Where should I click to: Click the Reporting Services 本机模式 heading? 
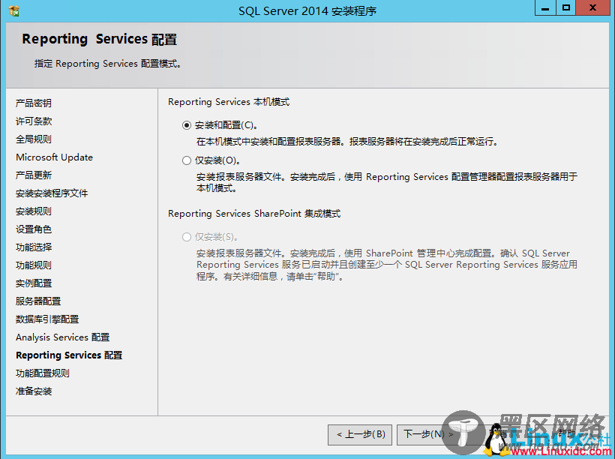229,102
